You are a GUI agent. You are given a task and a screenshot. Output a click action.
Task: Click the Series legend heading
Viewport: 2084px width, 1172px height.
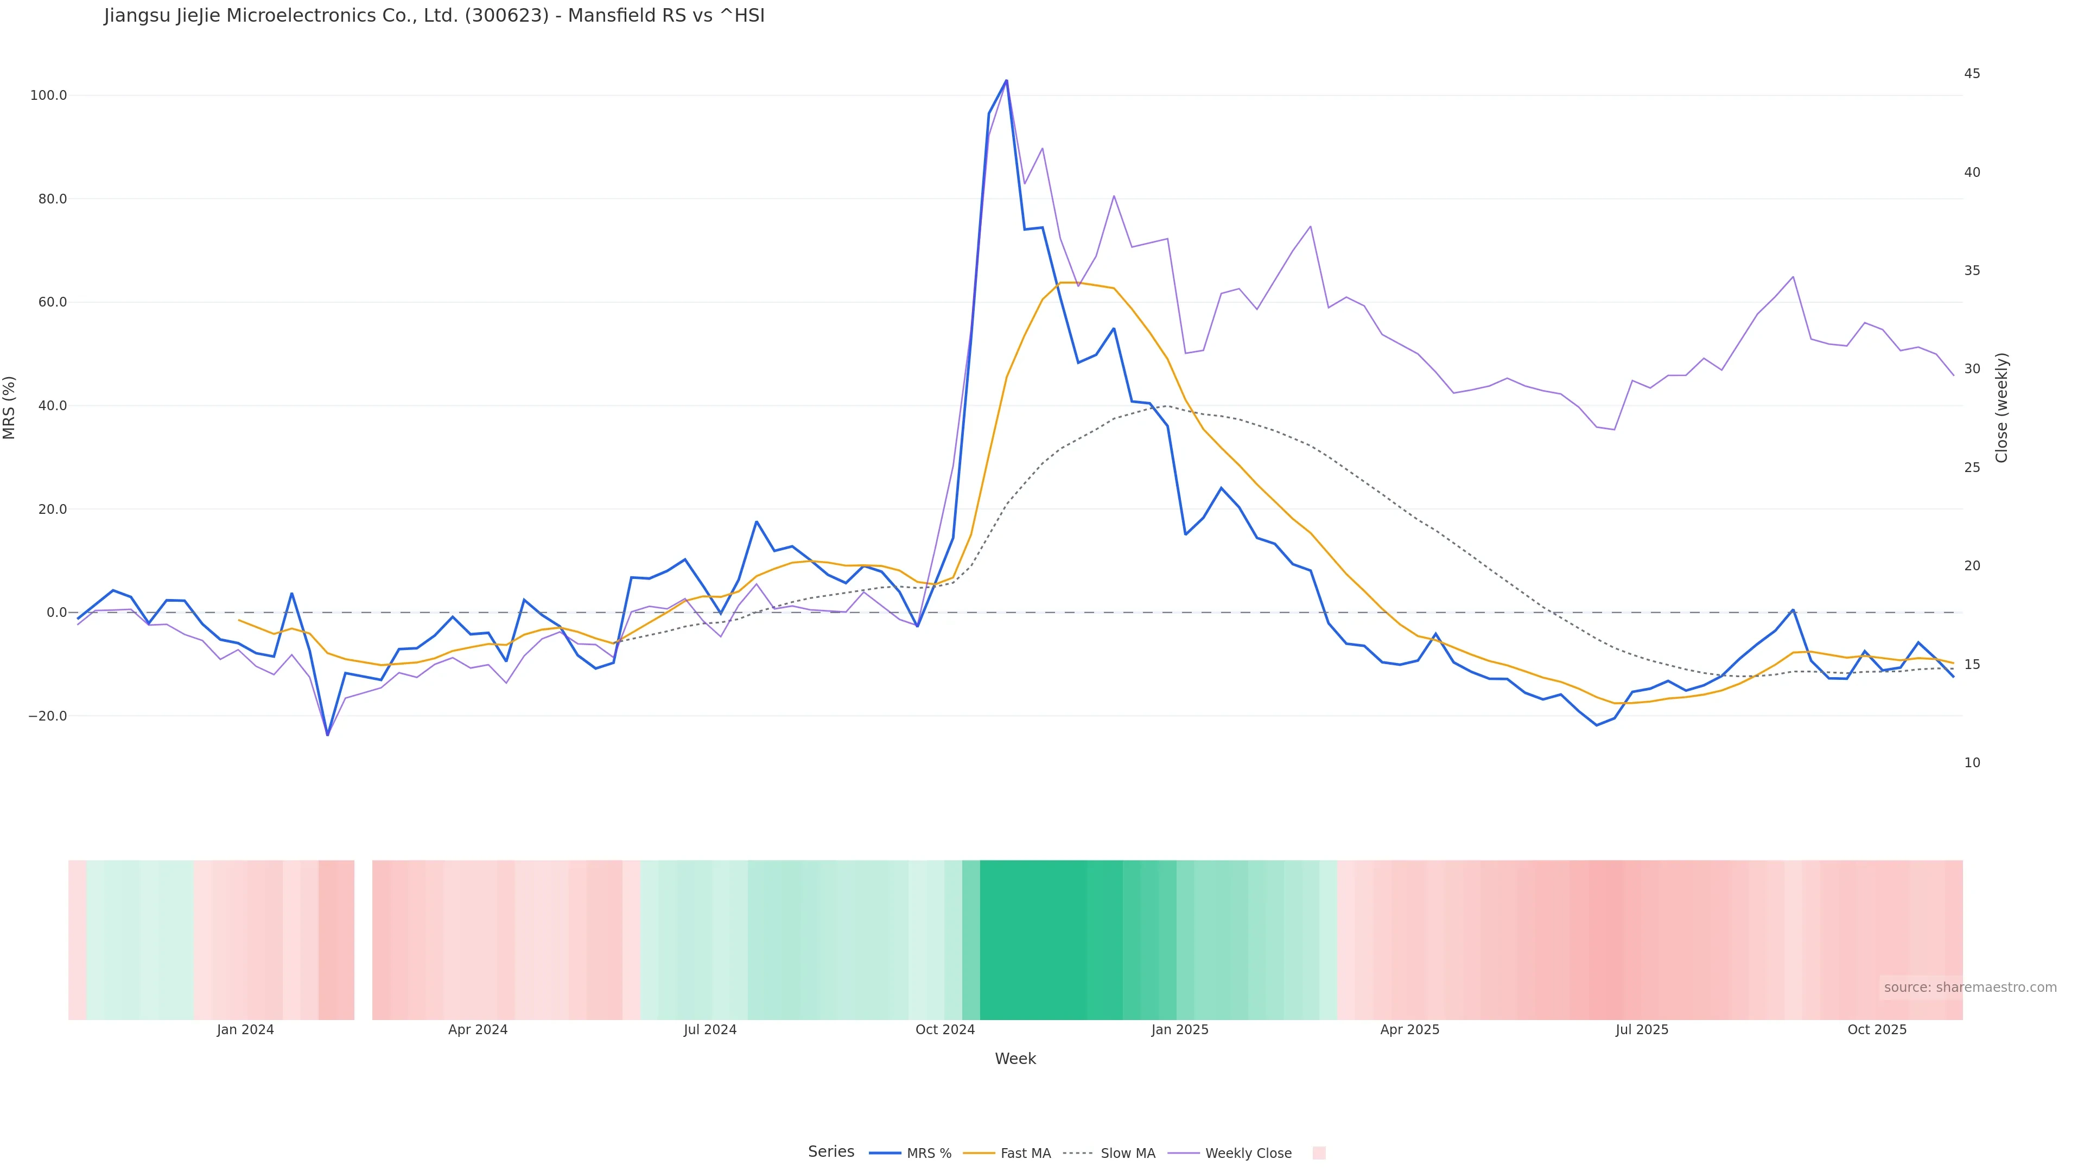click(831, 1152)
